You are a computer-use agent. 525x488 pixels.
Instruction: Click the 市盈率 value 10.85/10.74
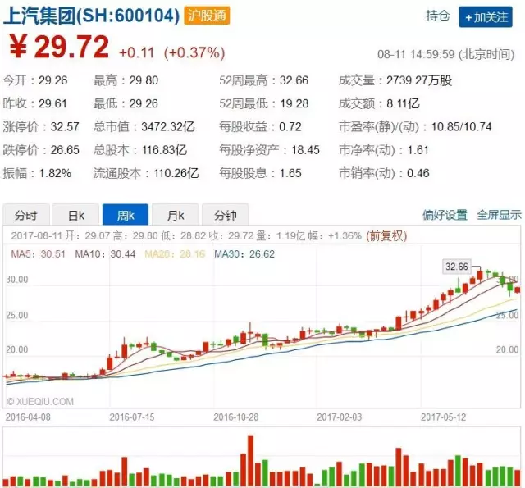tap(461, 127)
